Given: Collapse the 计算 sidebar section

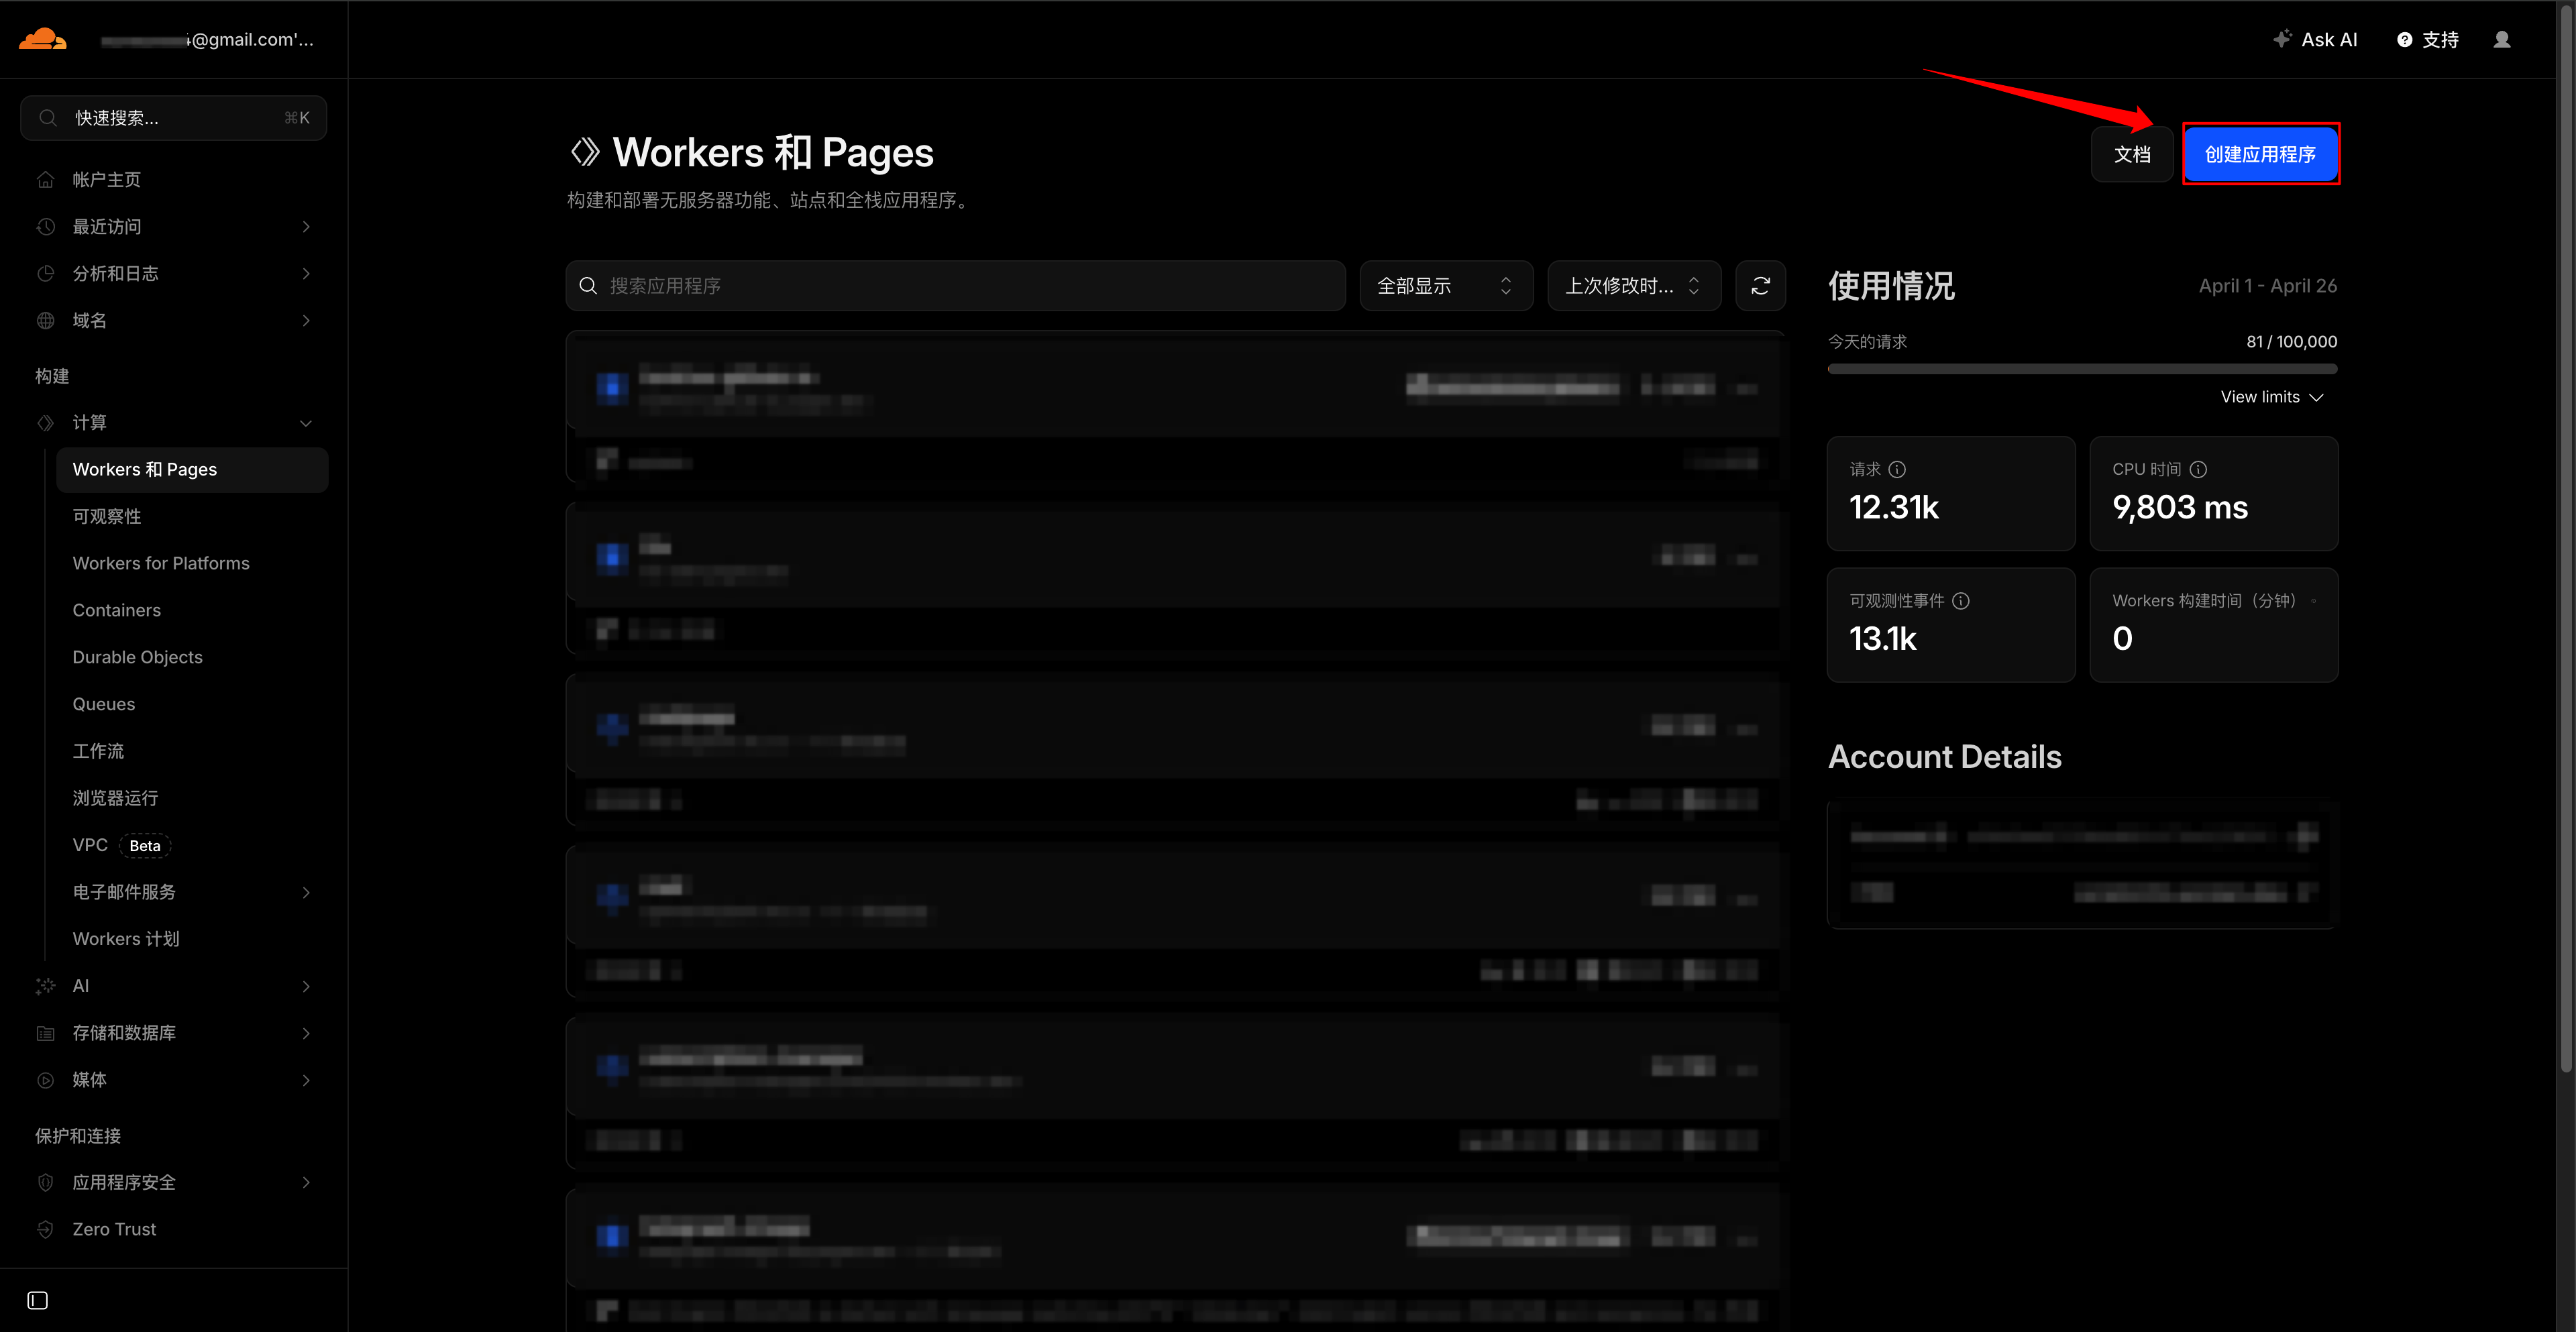Looking at the screenshot, I should (x=305, y=423).
